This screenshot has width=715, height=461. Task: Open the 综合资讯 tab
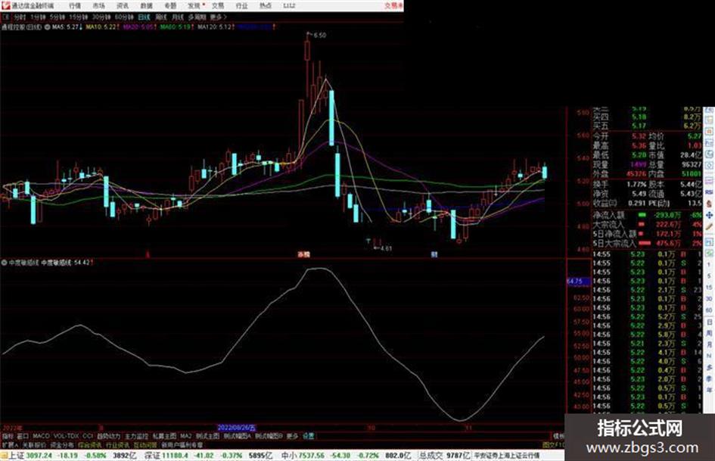tap(90, 444)
